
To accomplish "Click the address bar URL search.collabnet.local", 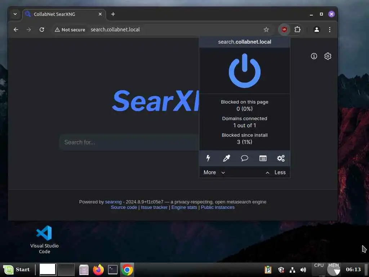I will [x=115, y=30].
